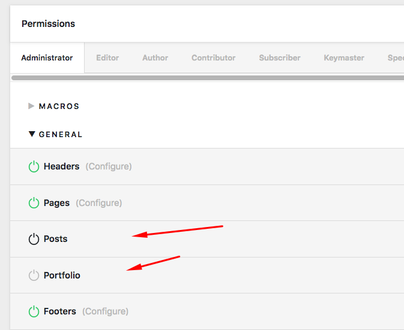
Task: Click the horizontal tabs scrollbar
Action: [208, 78]
